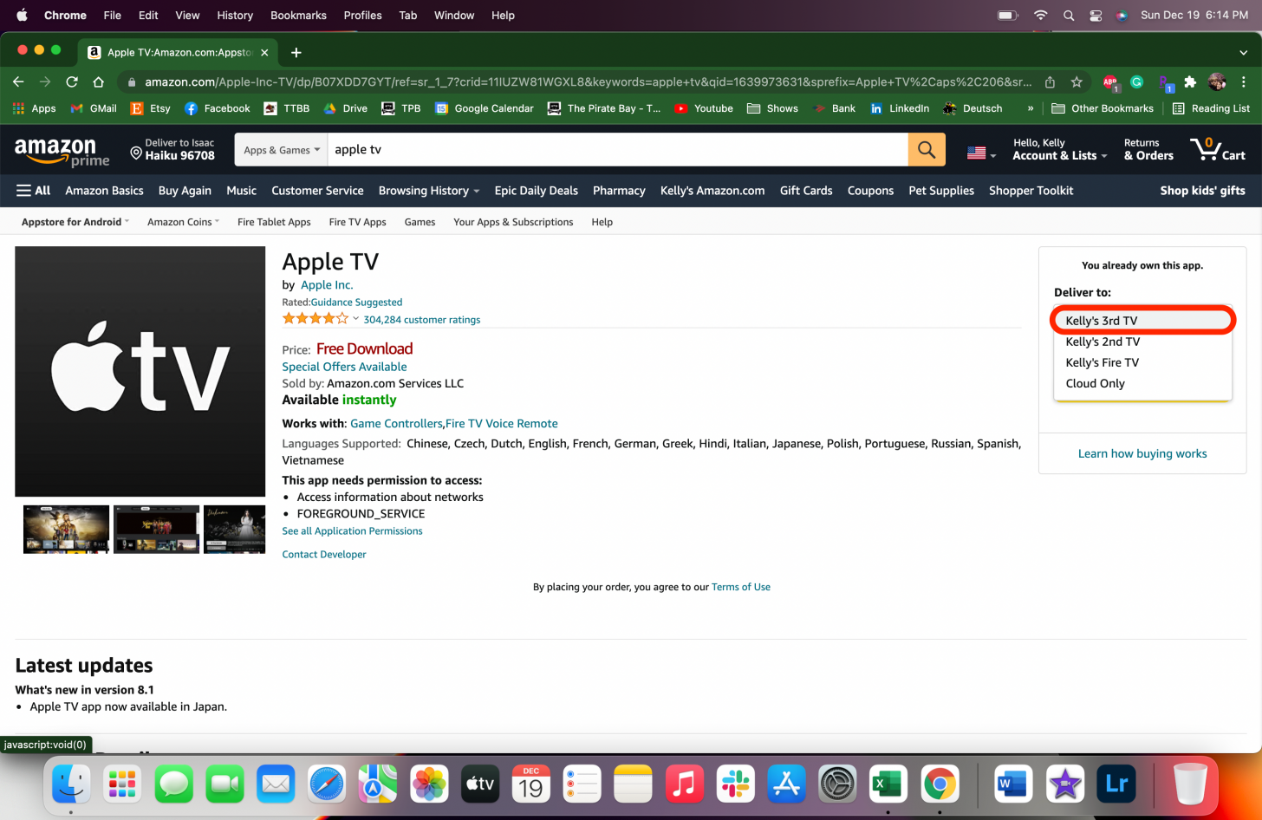Select Kelly's 2nd TV delivery option
Viewport: 1262px width, 820px height.
point(1142,342)
